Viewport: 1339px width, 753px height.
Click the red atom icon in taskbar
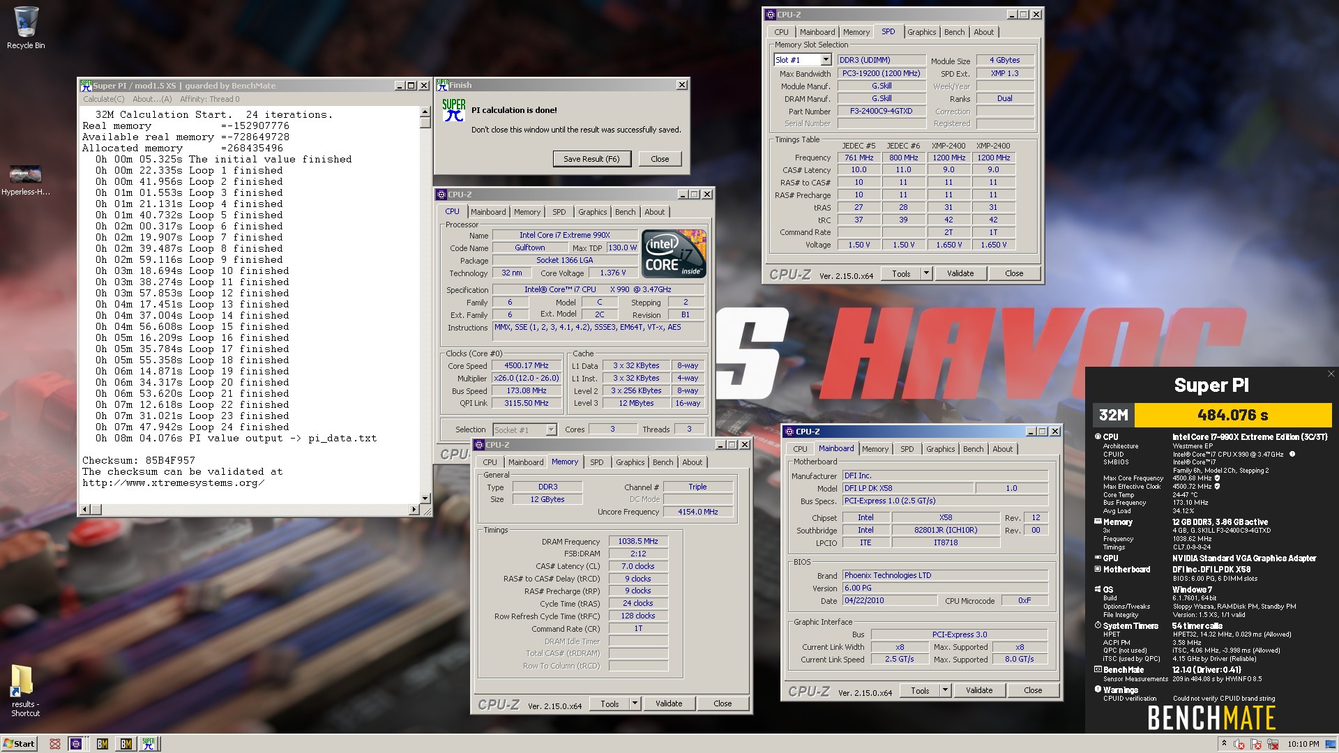(x=54, y=744)
